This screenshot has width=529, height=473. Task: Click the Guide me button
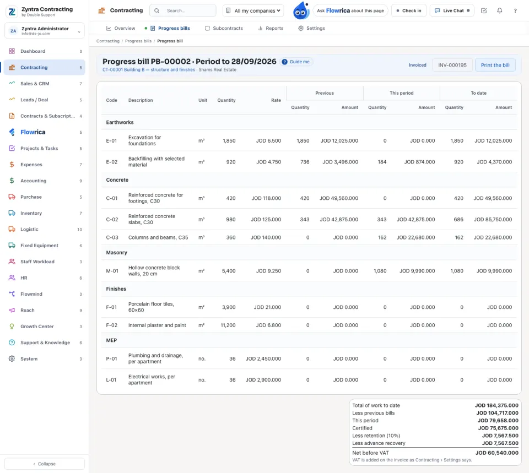[296, 62]
